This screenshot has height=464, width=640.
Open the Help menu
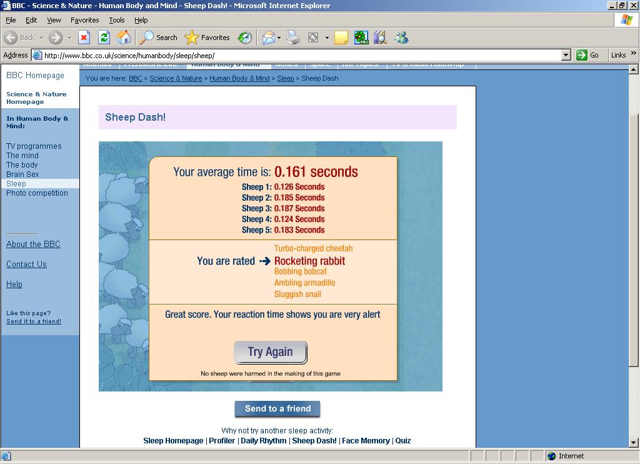(141, 20)
